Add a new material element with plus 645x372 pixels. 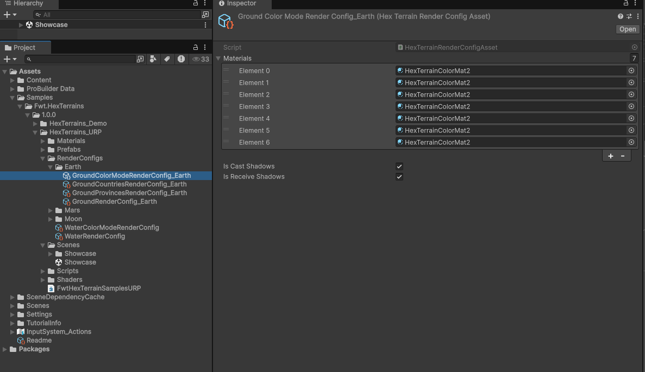tap(610, 156)
